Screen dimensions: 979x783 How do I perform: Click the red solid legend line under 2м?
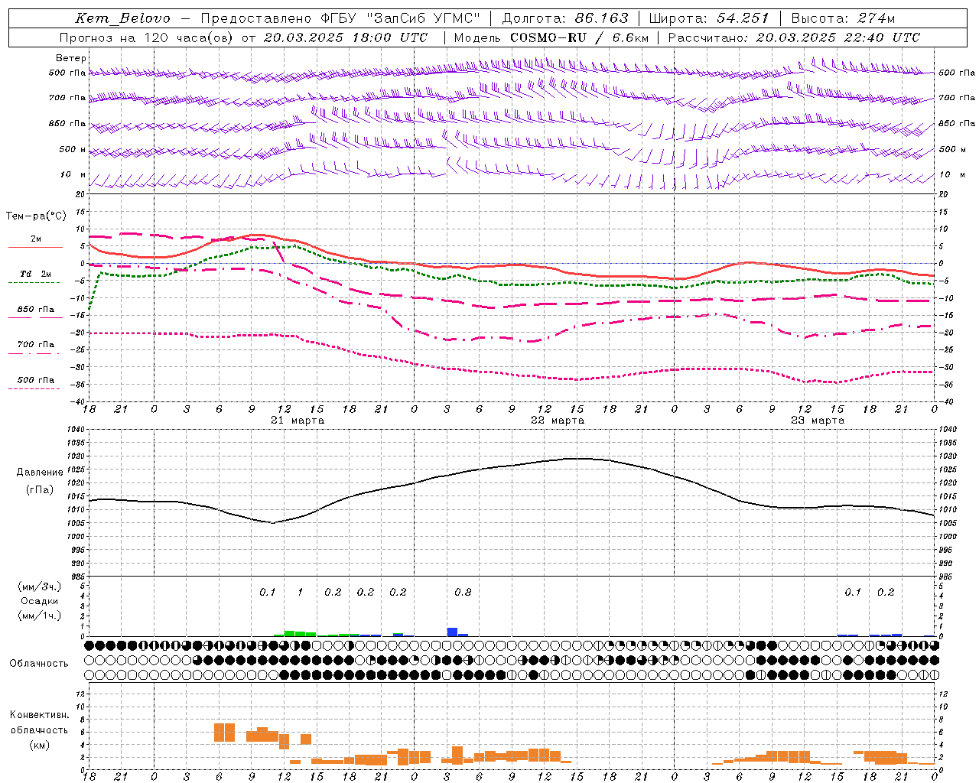(x=35, y=248)
